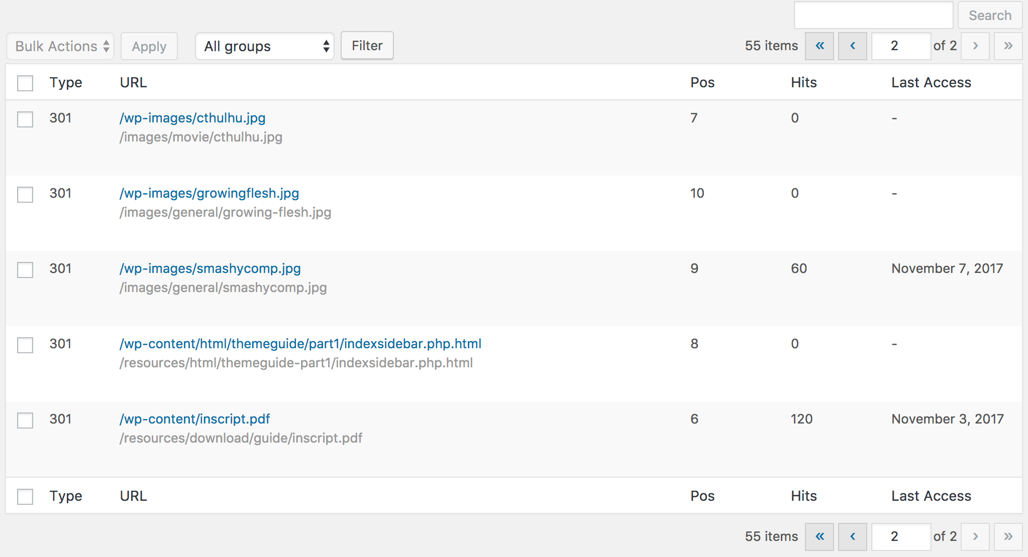This screenshot has width=1028, height=557.
Task: Go to previous page using top pagination arrow
Action: pos(853,46)
